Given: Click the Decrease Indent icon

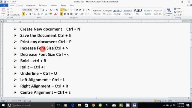Looking at the screenshot, I should (x=77, y=10).
